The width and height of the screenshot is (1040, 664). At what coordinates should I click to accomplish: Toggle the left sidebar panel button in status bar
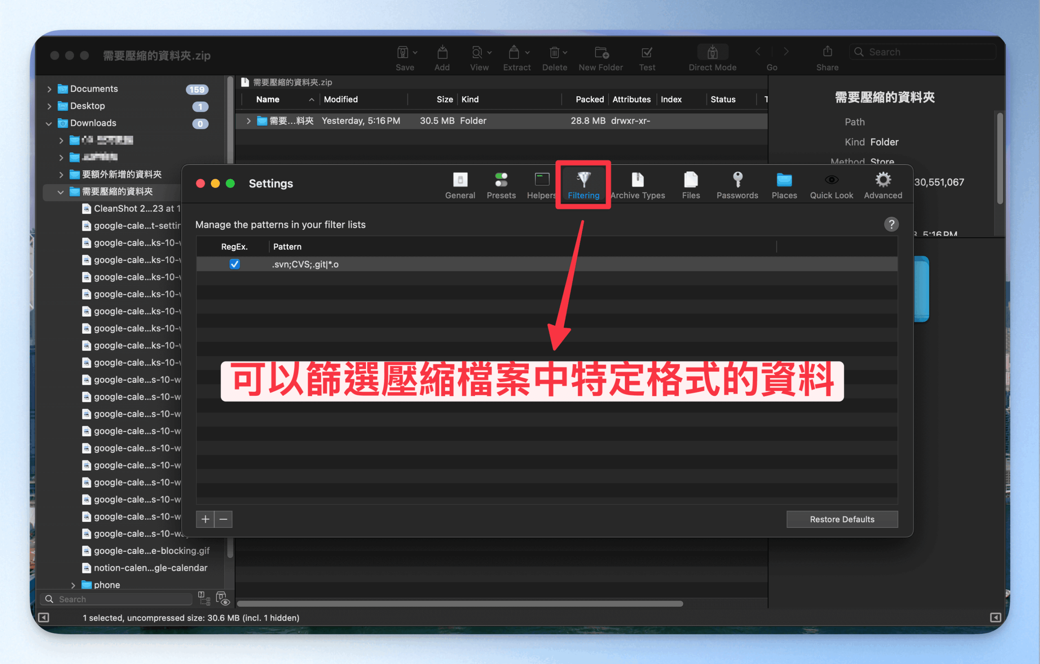pos(43,617)
